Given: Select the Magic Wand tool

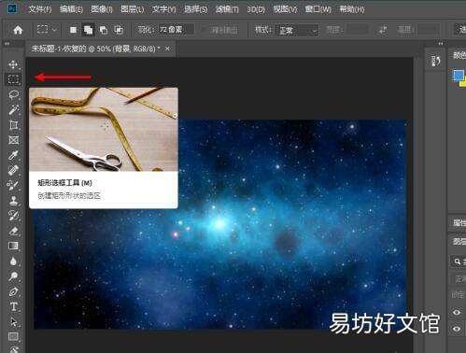Looking at the screenshot, I should 13,110.
